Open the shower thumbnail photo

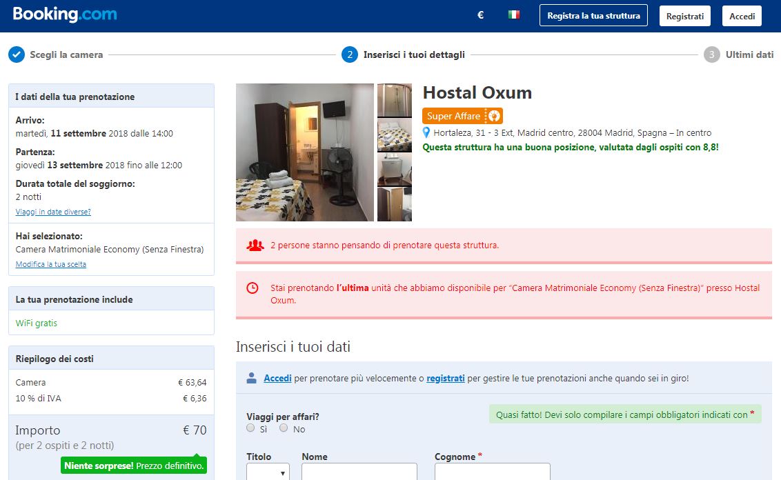(x=395, y=100)
